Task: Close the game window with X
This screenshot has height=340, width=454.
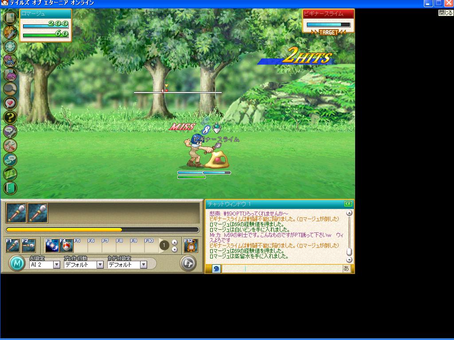Action: [449, 4]
